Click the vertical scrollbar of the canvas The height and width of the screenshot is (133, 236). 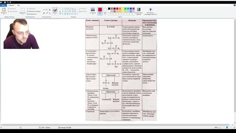point(235,66)
